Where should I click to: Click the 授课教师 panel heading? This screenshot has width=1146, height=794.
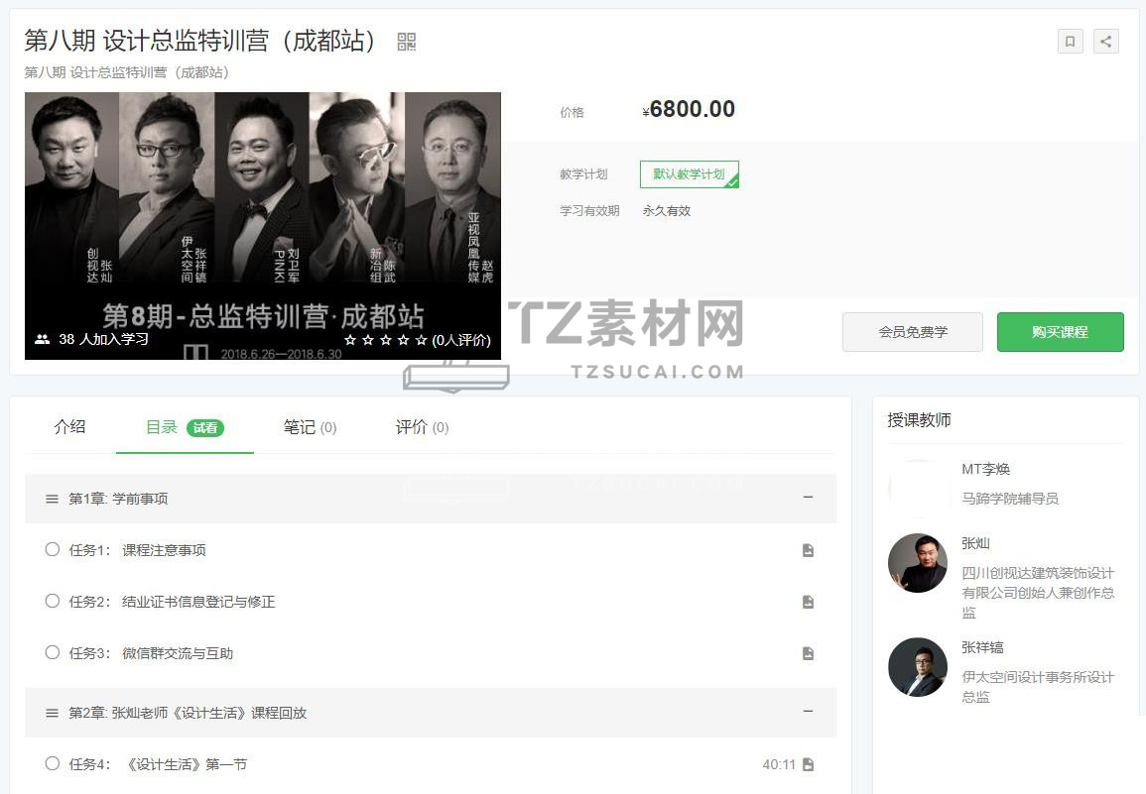(x=920, y=420)
